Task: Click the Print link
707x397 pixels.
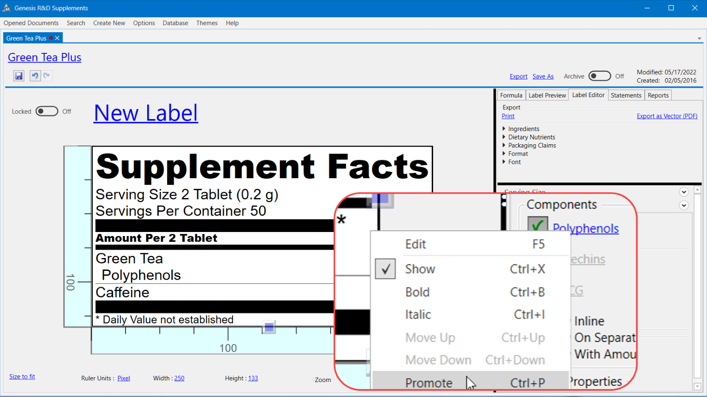Action: click(x=508, y=116)
